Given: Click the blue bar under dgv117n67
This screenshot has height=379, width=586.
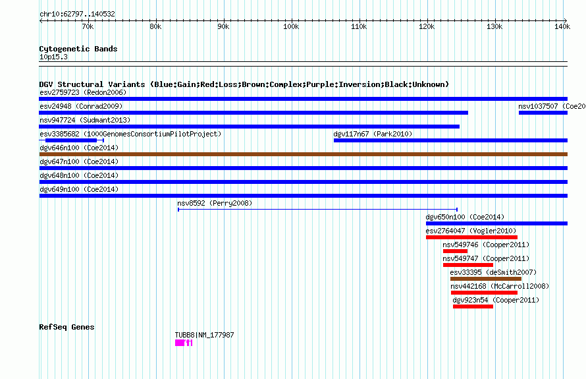Looking at the screenshot, I should (450, 140).
